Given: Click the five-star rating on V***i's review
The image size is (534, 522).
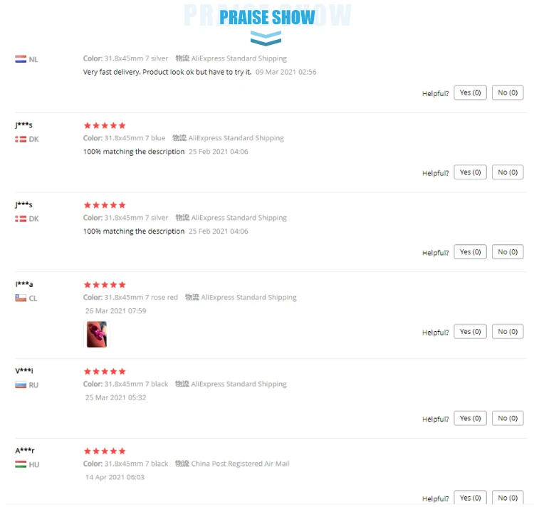Looking at the screenshot, I should click(105, 372).
